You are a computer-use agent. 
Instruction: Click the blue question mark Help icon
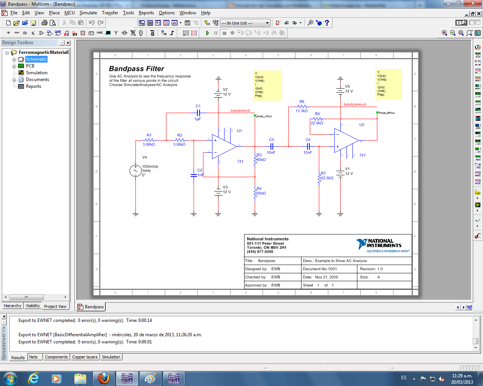click(x=327, y=23)
